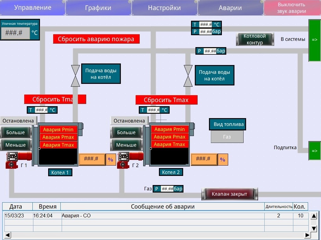The height and width of the screenshot is (240, 321).
Task: Click the Котловой контур button
Action: tap(255, 39)
